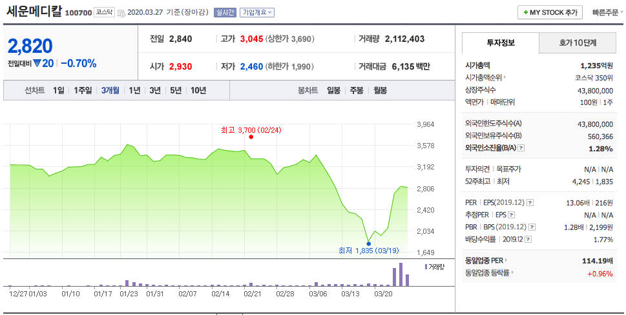
Task: Click the 코스닥 market badge
Action: click(104, 12)
